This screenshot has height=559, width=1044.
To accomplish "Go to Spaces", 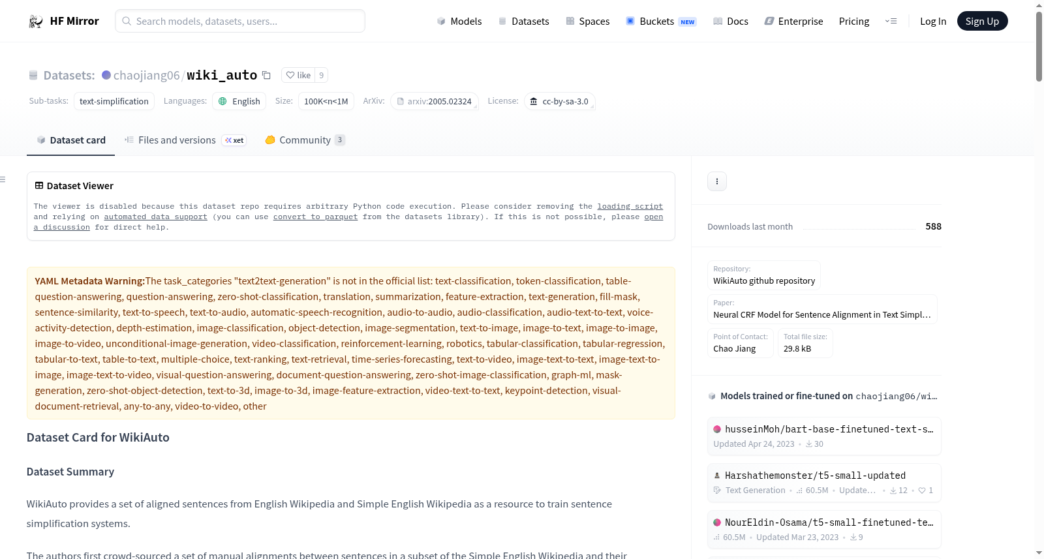I will [587, 21].
